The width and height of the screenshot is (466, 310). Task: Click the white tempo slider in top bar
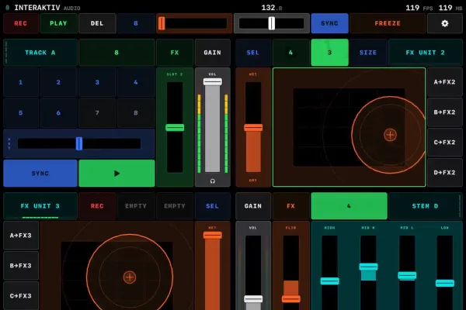point(272,23)
